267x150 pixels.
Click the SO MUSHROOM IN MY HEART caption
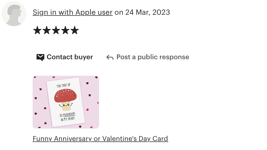coord(67,117)
